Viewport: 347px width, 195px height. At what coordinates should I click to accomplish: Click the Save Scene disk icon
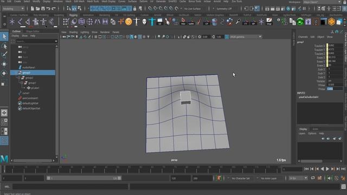(43, 9)
